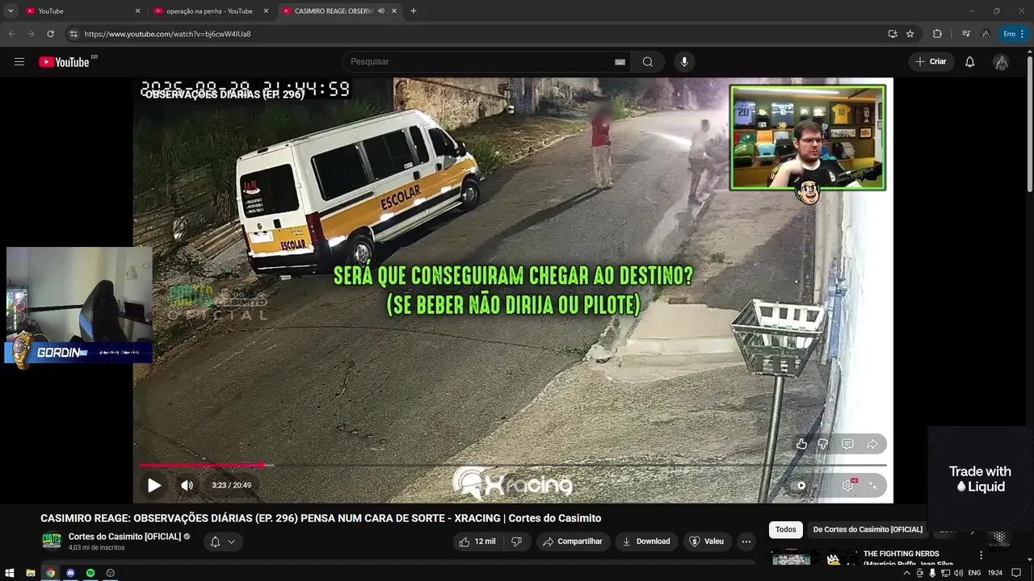Open the subscription notification bell dropdown
This screenshot has width=1034, height=581.
(x=222, y=541)
